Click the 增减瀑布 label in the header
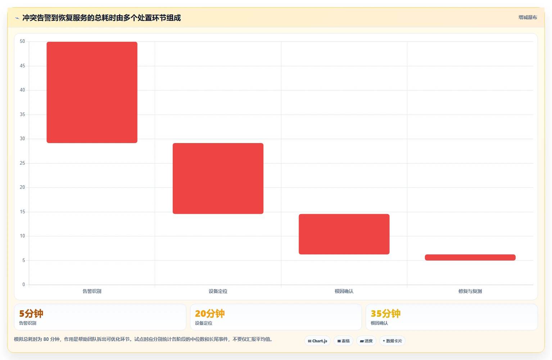 tap(528, 17)
